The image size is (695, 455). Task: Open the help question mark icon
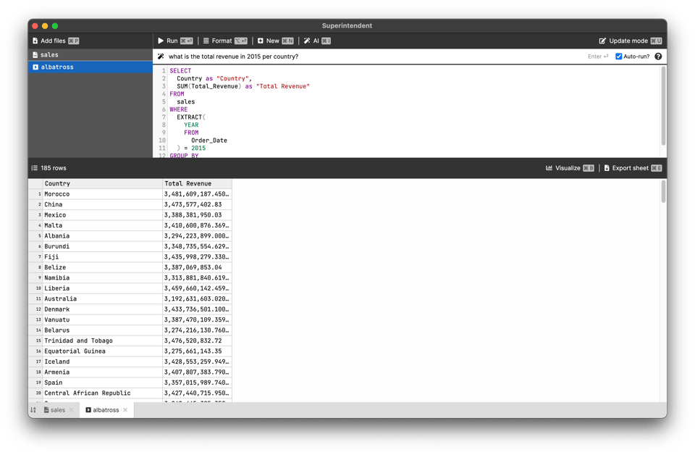tap(658, 57)
